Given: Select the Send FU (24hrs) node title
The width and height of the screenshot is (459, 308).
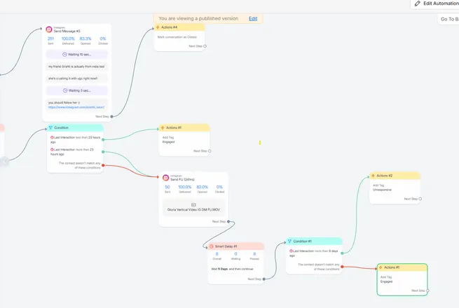Looking at the screenshot, I should click(182, 179).
